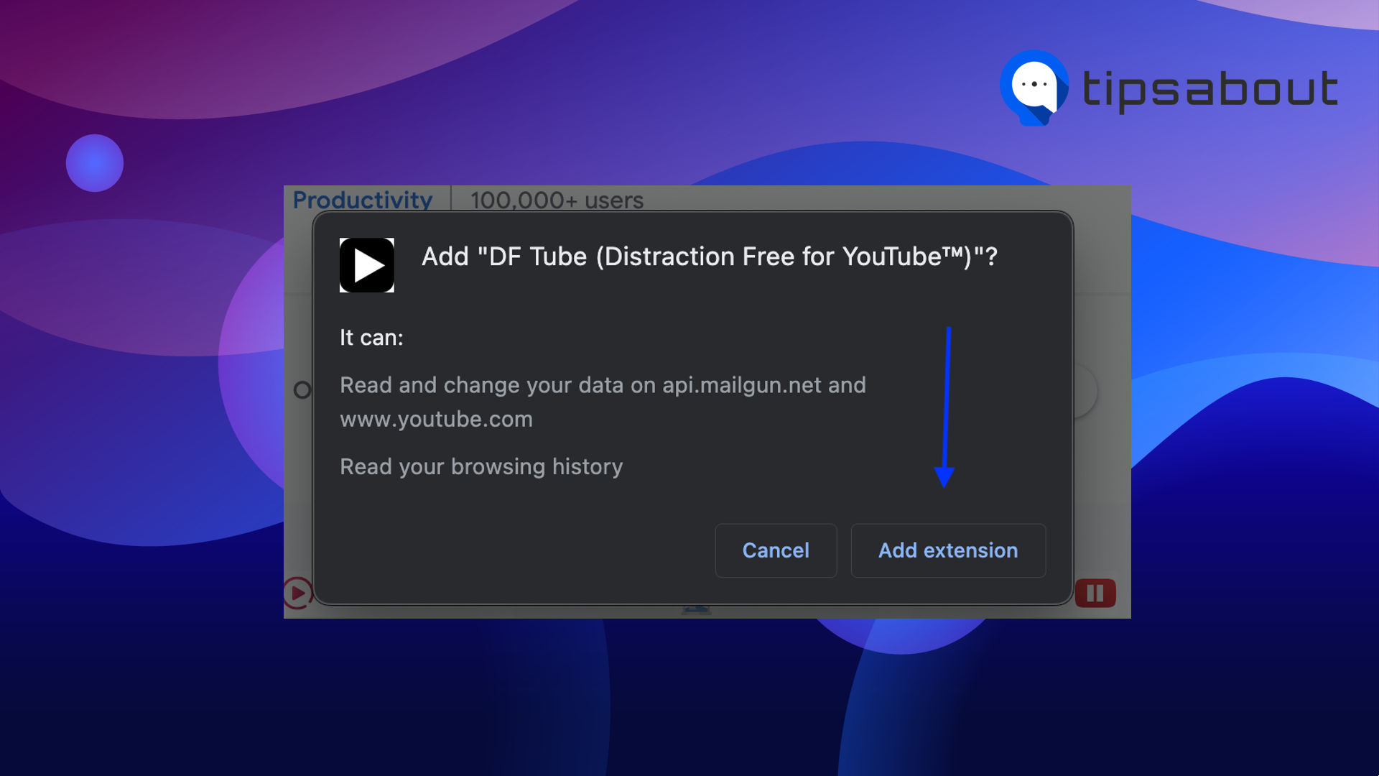Select the 'It can:' heading

click(371, 338)
